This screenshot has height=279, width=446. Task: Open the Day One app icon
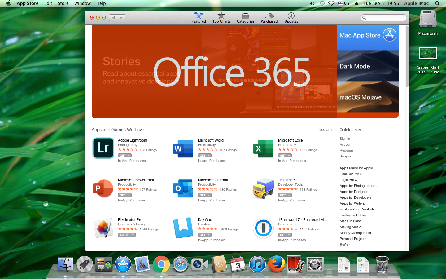tap(183, 228)
